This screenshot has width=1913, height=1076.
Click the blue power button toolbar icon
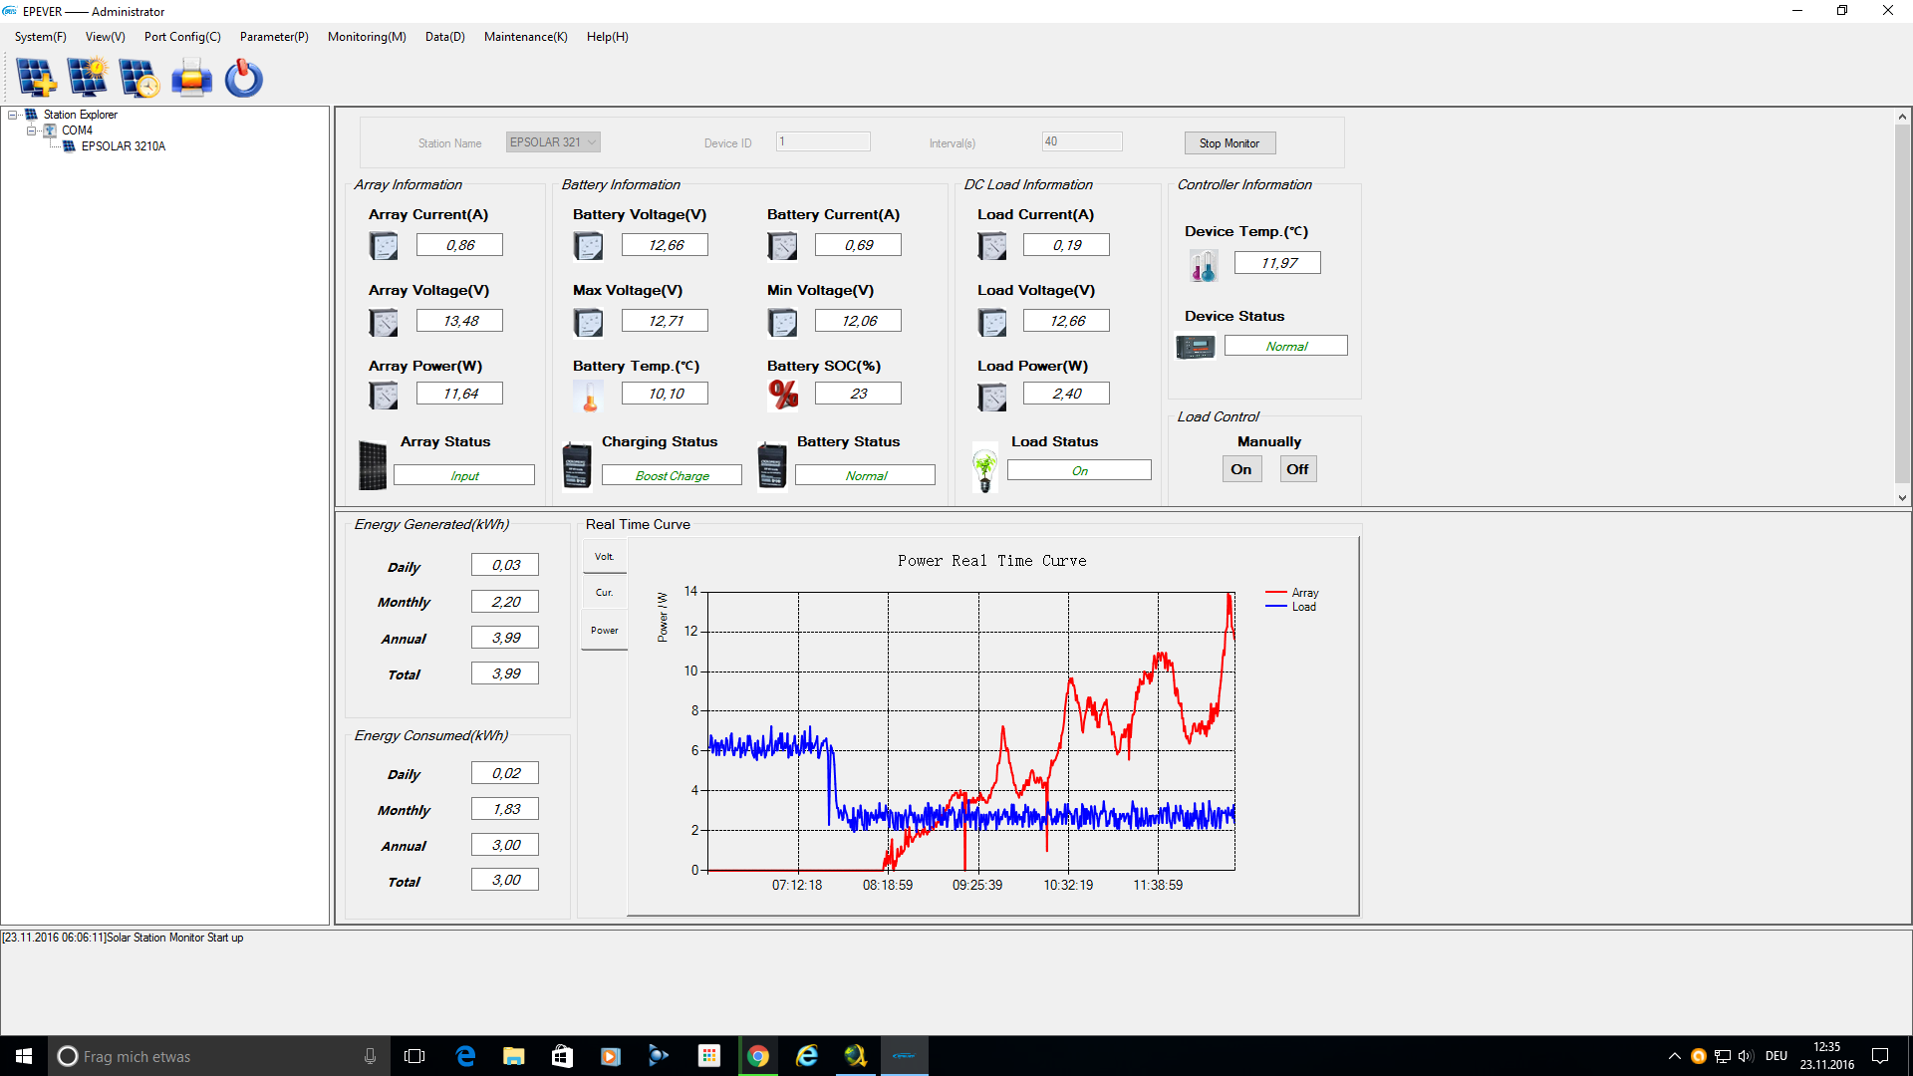[243, 78]
